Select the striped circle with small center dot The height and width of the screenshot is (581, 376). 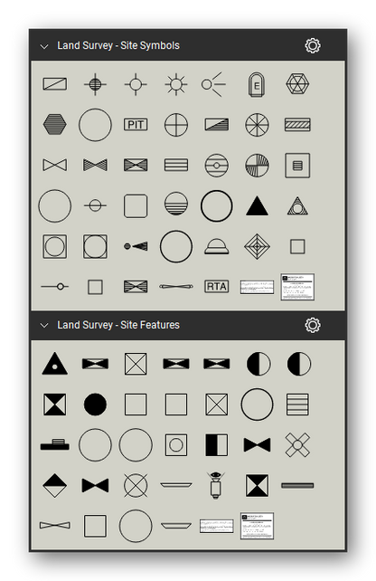click(217, 166)
